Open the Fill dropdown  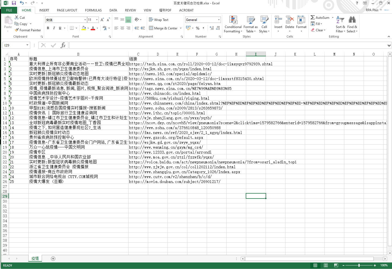coord(317,24)
